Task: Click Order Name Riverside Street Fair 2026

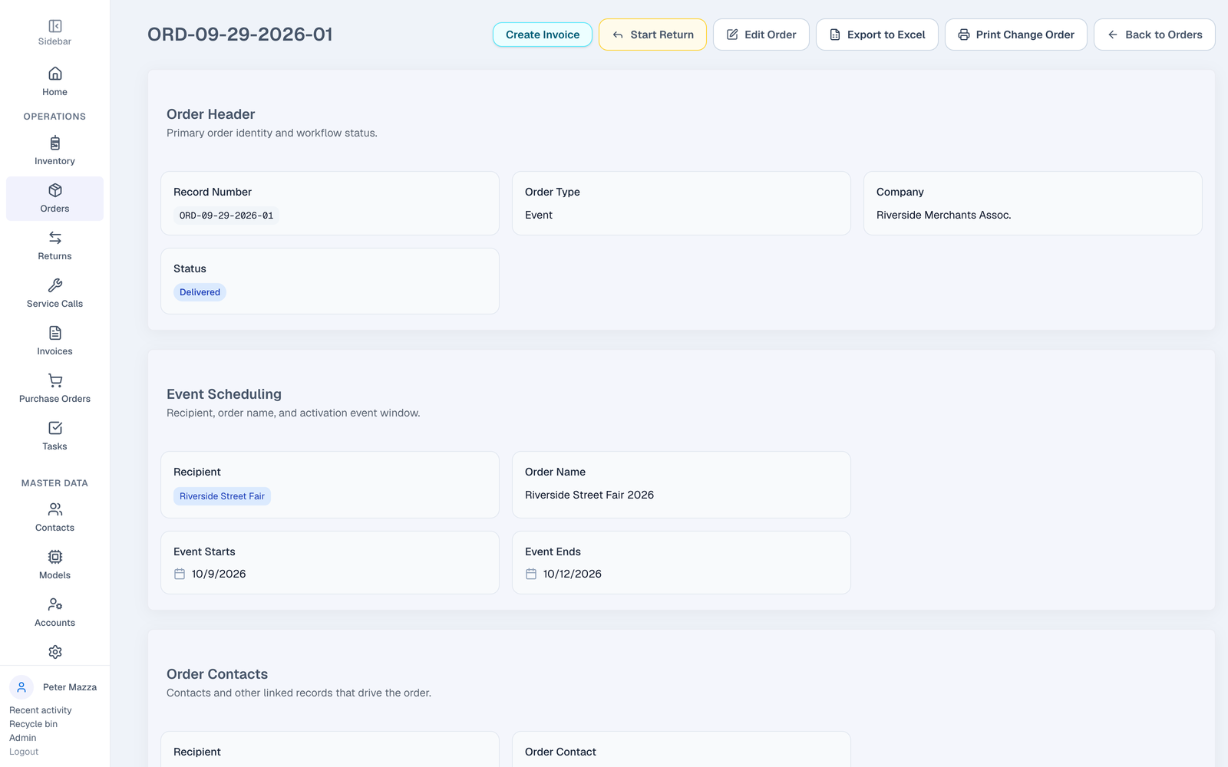Action: coord(589,495)
